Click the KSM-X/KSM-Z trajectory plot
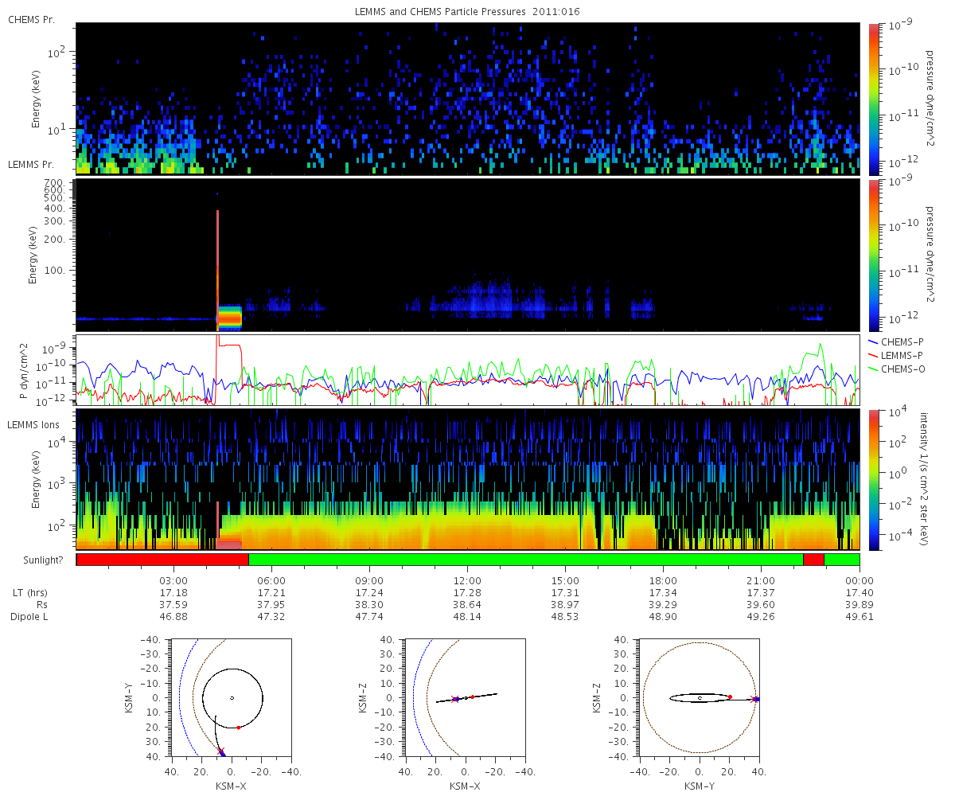Viewport: 955px width, 796px height. point(465,698)
